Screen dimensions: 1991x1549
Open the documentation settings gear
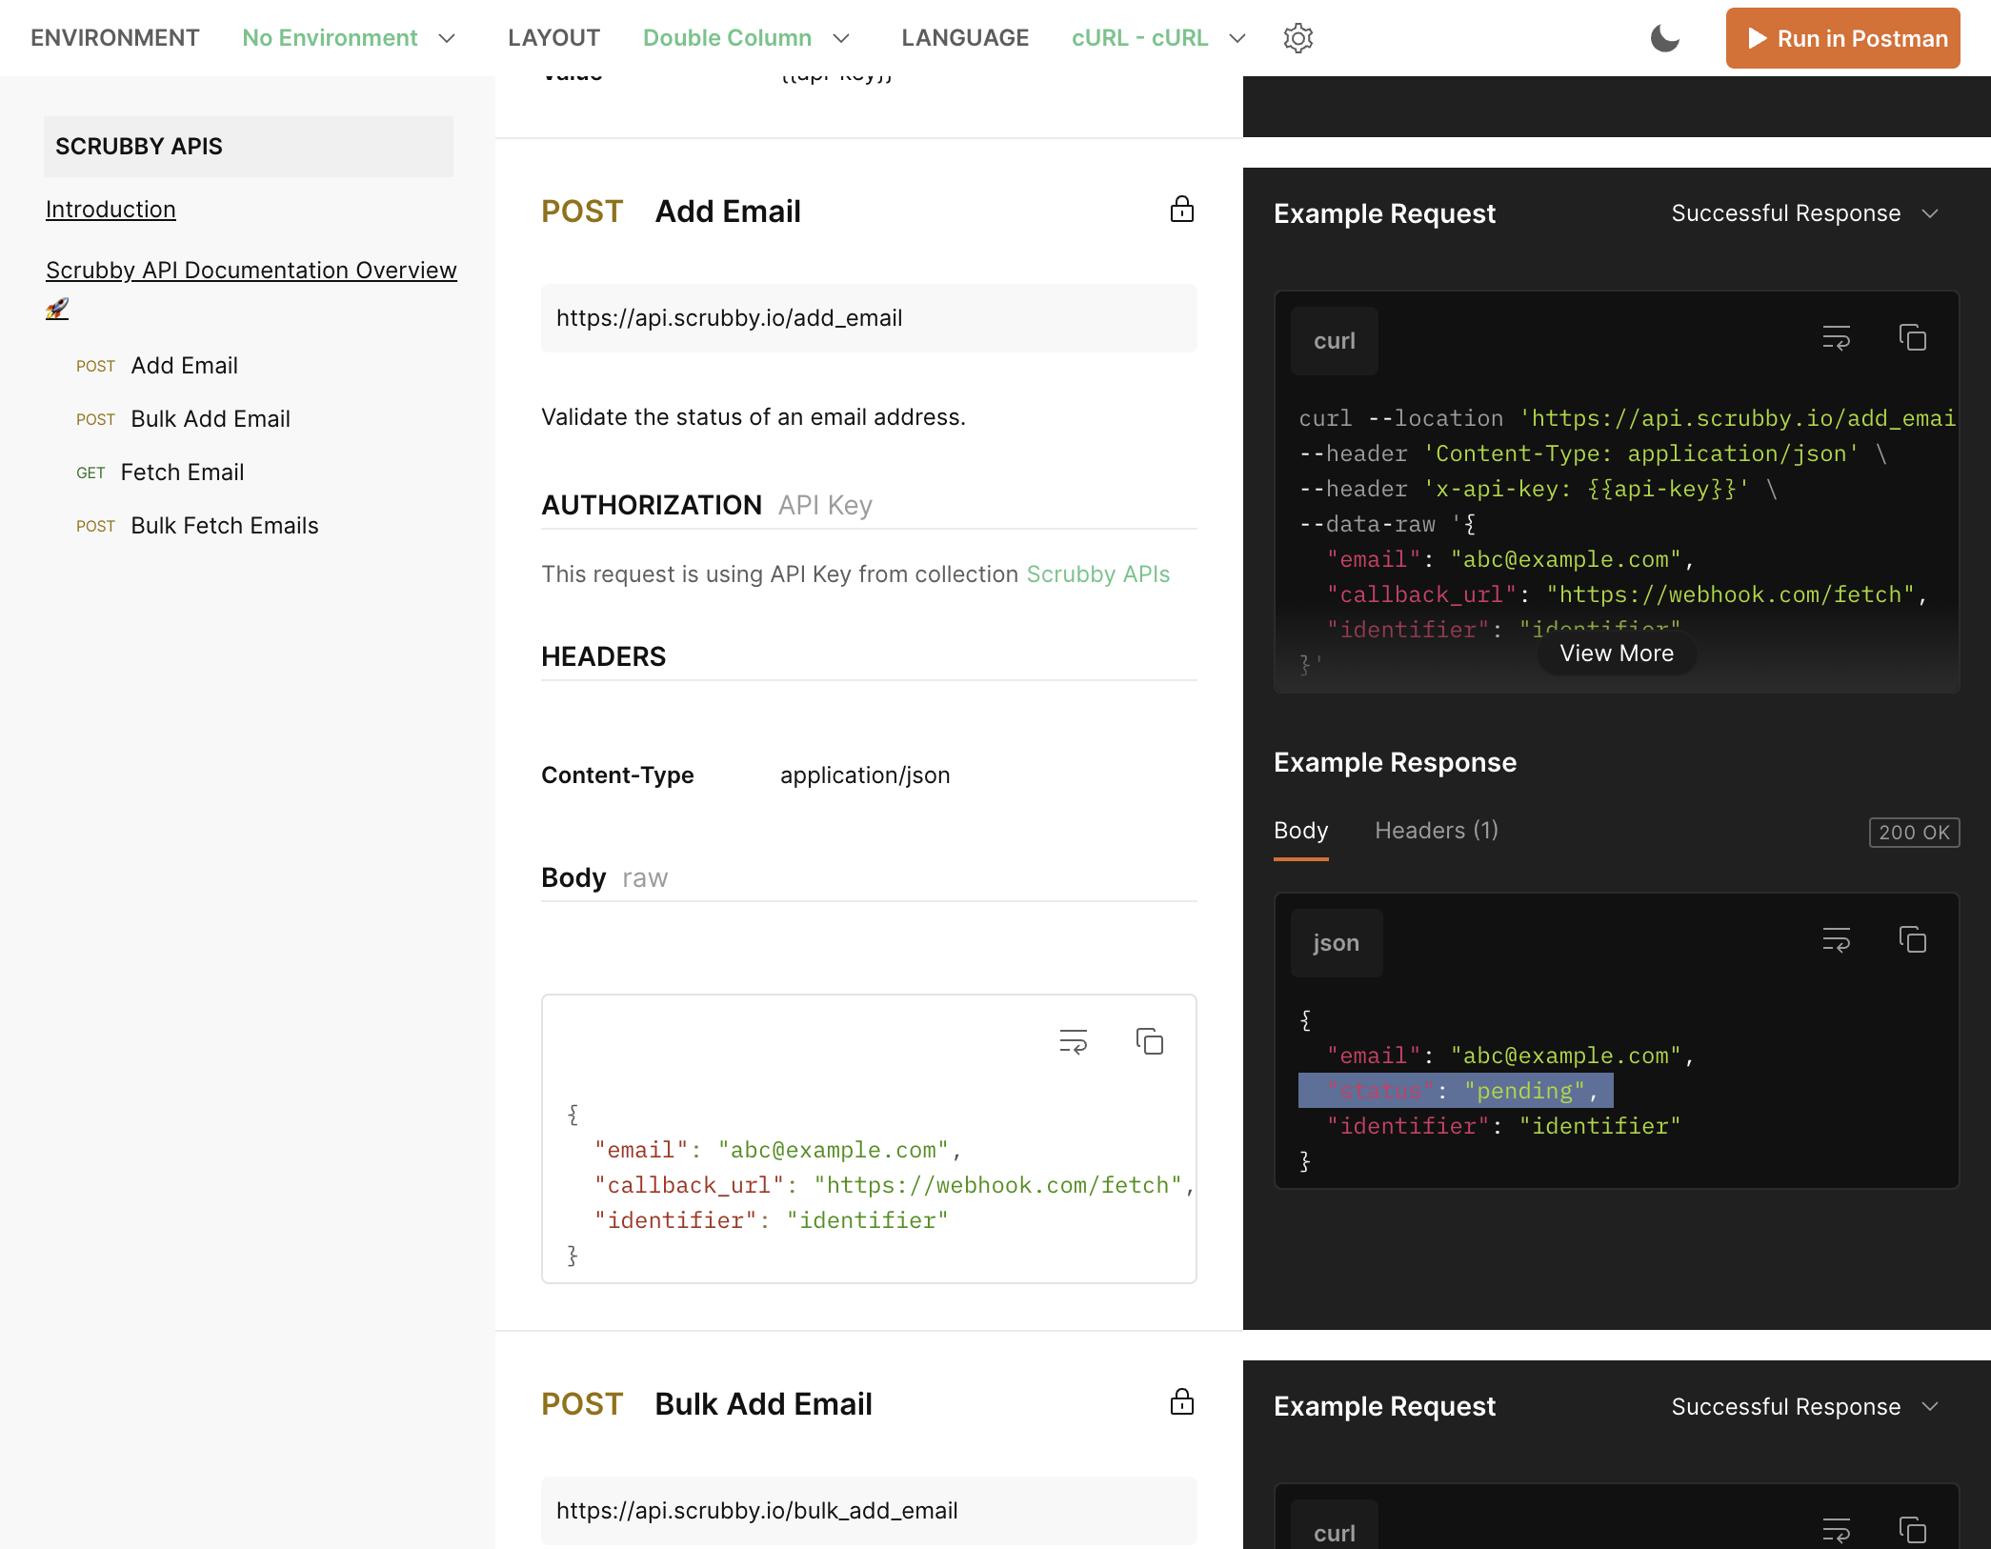pos(1297,38)
